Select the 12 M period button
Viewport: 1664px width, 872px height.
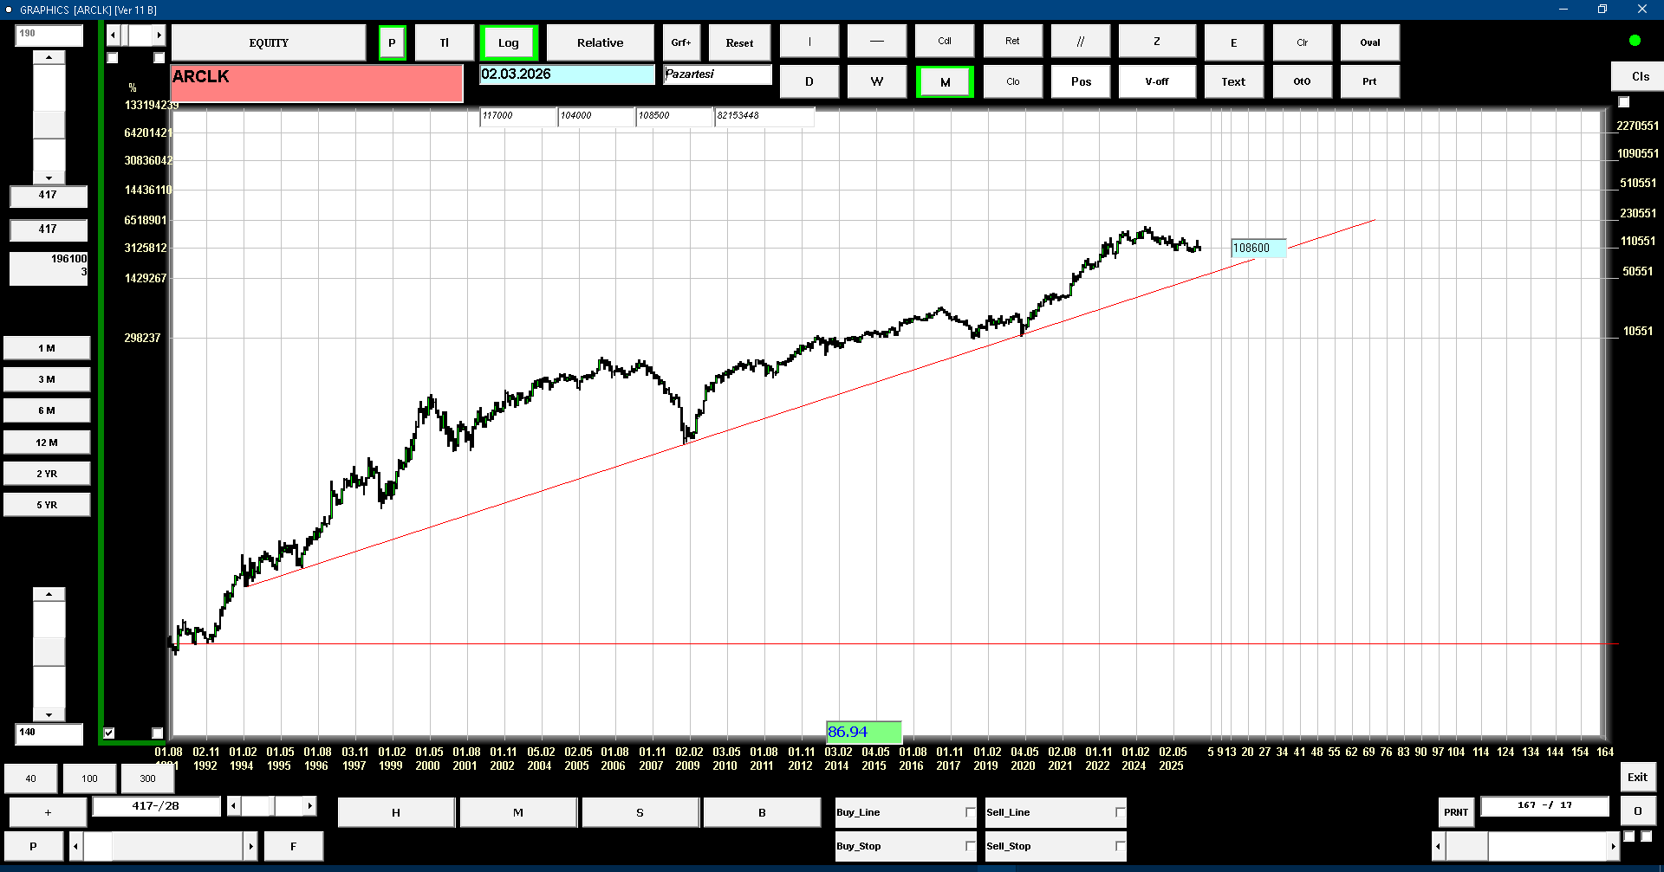(47, 442)
